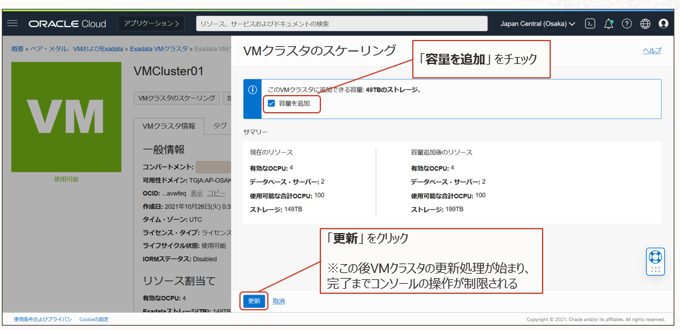The image size is (680, 330).
Task: Open the notifications bell
Action: (x=608, y=23)
